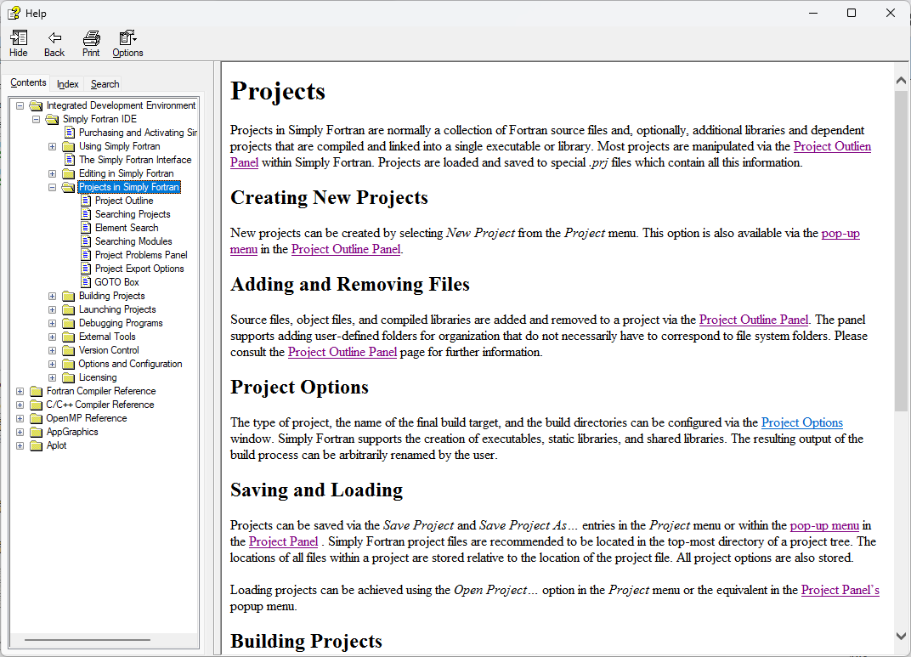Expand the Debugging Programs node

(x=53, y=323)
